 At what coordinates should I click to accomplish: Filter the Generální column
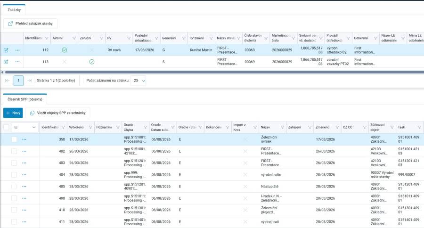point(184,38)
